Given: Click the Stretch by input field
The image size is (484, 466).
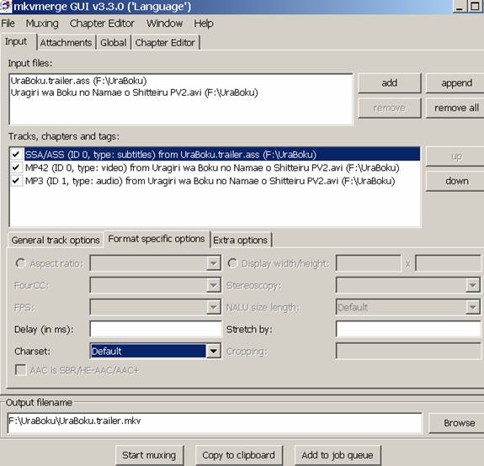Looking at the screenshot, I should (408, 329).
